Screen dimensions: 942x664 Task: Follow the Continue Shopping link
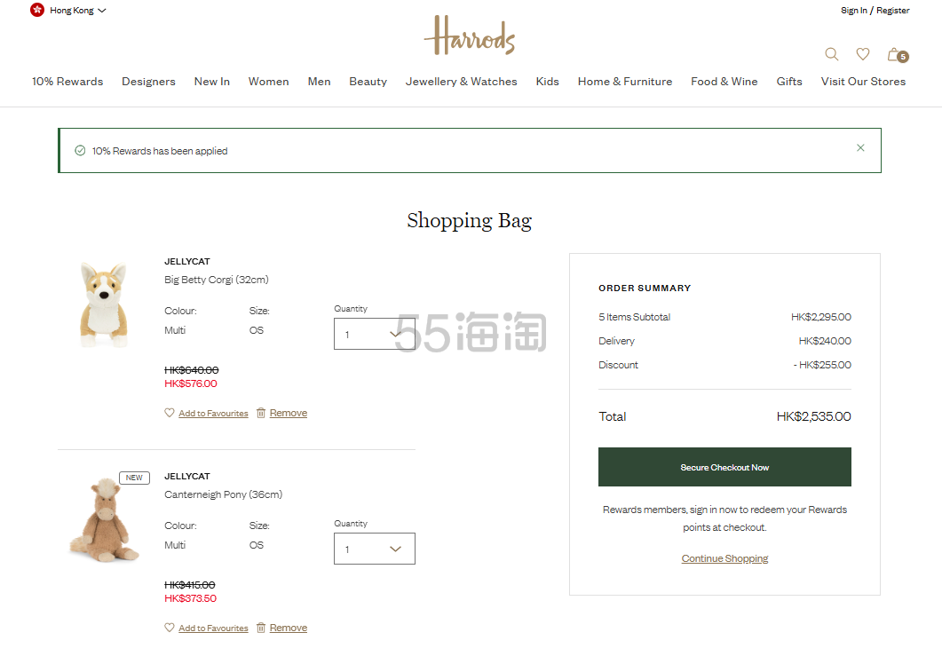724,558
